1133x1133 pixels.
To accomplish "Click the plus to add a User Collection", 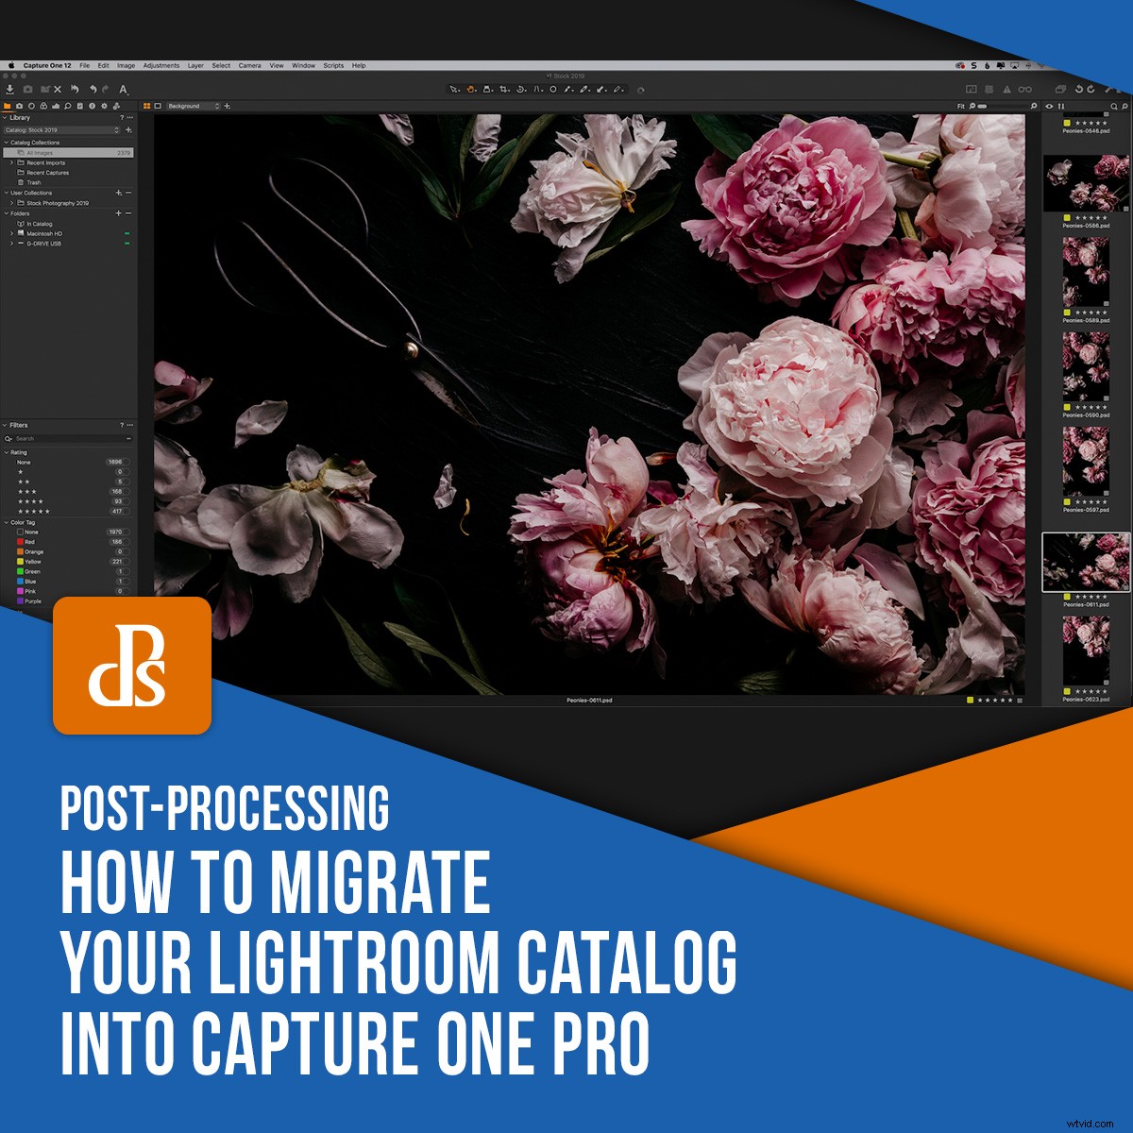I will (x=118, y=193).
